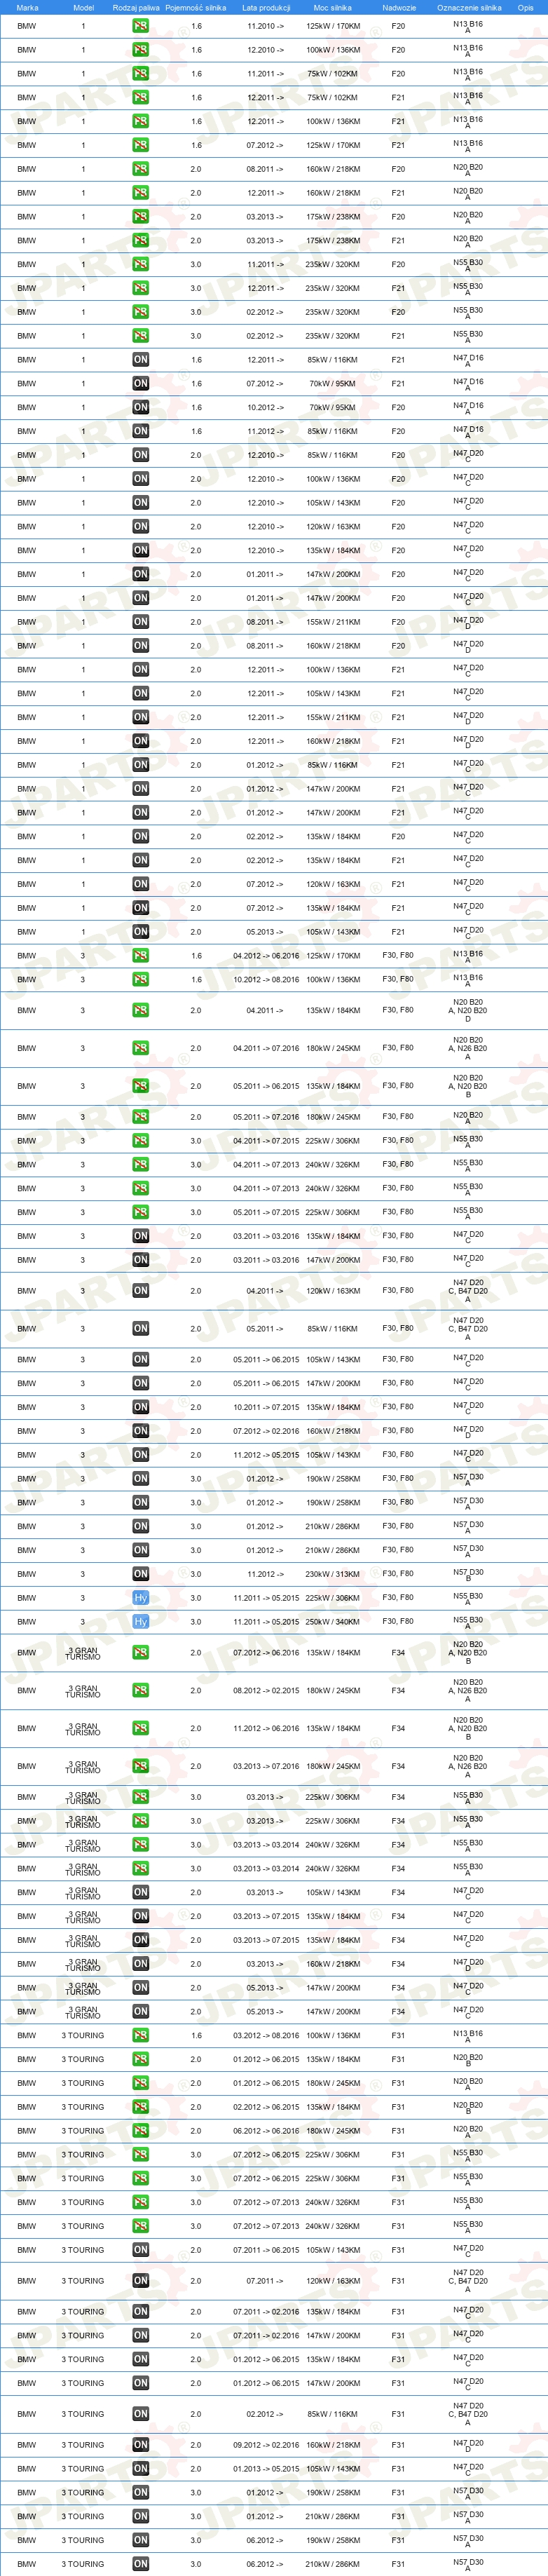Click the '250kW / 340KM' power cell

coord(332,1622)
